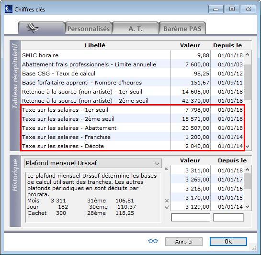Confirm with the OK button
This screenshot has height=255, width=261.
[x=228, y=242]
